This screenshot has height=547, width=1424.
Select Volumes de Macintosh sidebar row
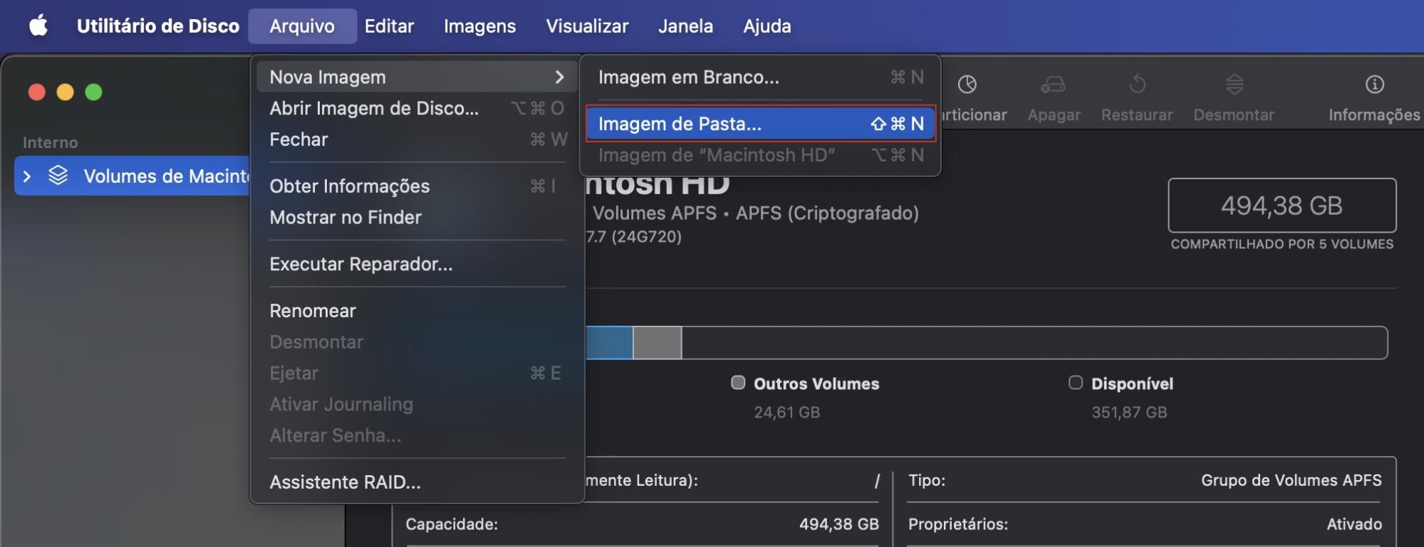(x=132, y=176)
